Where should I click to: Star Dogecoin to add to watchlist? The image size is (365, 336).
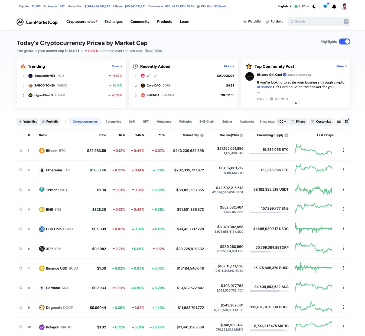(x=21, y=307)
